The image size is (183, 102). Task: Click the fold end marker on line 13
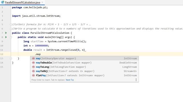(11, 58)
